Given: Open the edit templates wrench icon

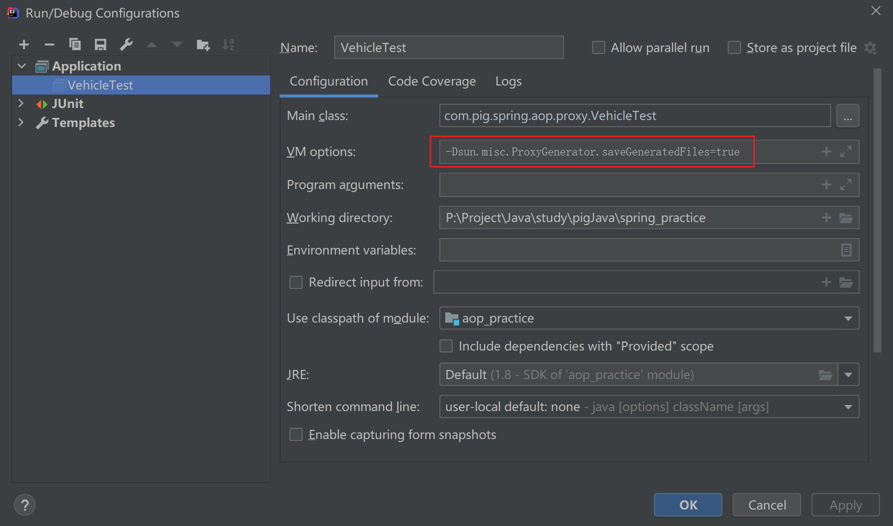Looking at the screenshot, I should point(126,45).
